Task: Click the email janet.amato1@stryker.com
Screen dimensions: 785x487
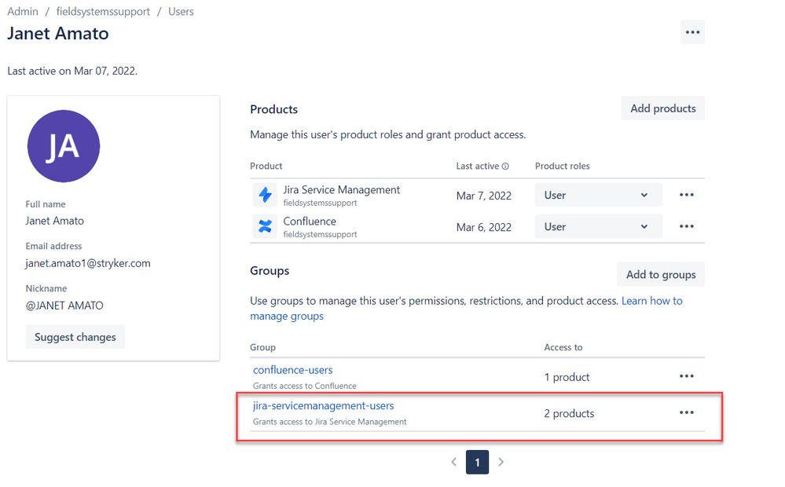Action: [x=88, y=263]
